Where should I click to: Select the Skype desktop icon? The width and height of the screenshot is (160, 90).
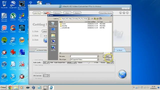(x=13, y=77)
